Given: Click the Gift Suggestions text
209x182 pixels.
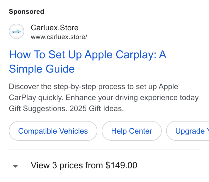Looking at the screenshot, I should pos(38,109).
